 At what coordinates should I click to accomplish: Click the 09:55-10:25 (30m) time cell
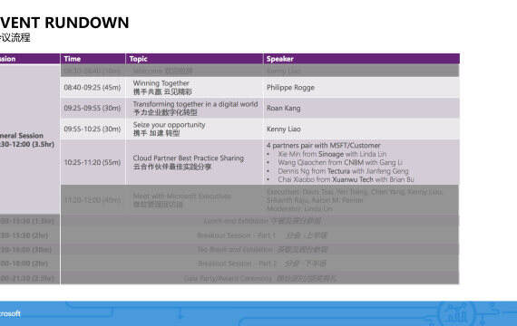tap(93, 129)
